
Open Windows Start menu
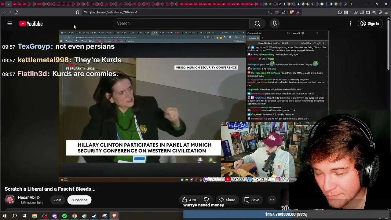click(x=5, y=216)
